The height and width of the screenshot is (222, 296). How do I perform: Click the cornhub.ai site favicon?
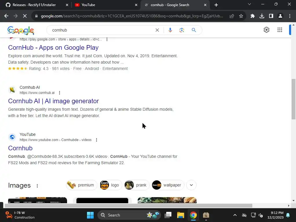pyautogui.click(x=12, y=90)
